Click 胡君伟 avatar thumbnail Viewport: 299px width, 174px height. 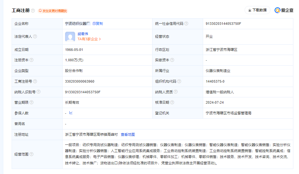point(70,37)
